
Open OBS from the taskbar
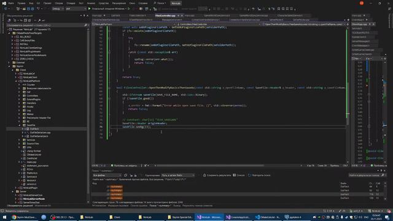(x=63, y=217)
